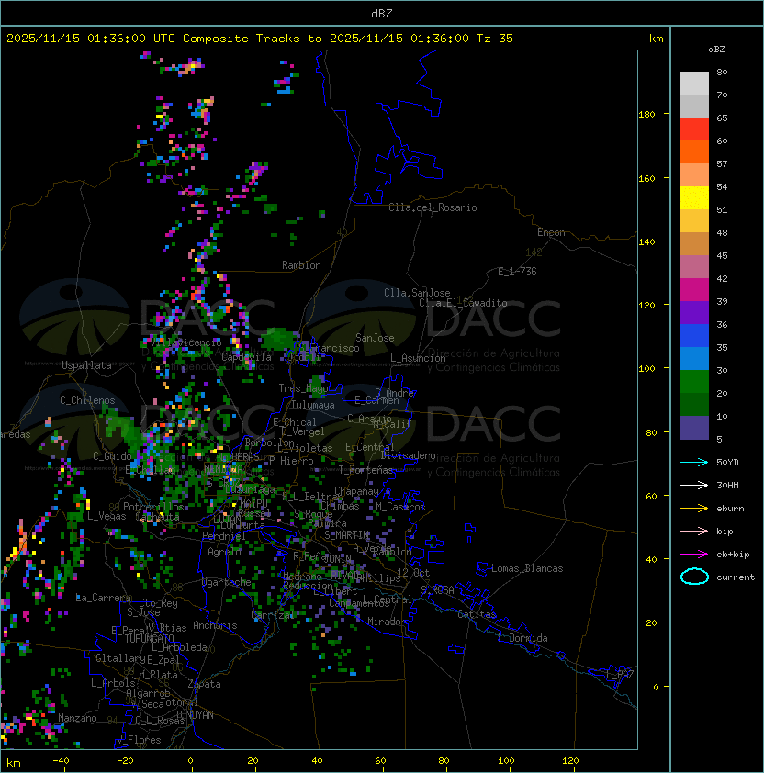Viewport: 764px width, 773px height.
Task: Click the 'La_Carrera' map label
Action: (104, 598)
